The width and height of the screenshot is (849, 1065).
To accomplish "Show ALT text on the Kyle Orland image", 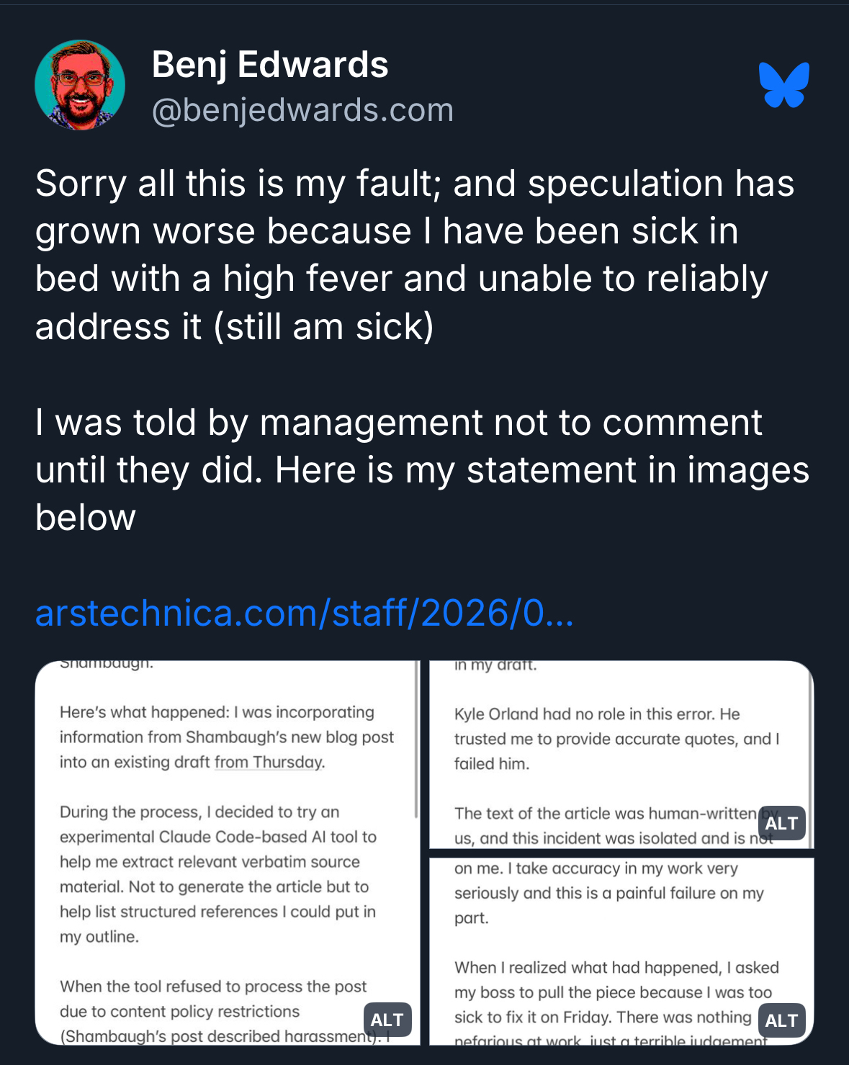I will click(781, 823).
